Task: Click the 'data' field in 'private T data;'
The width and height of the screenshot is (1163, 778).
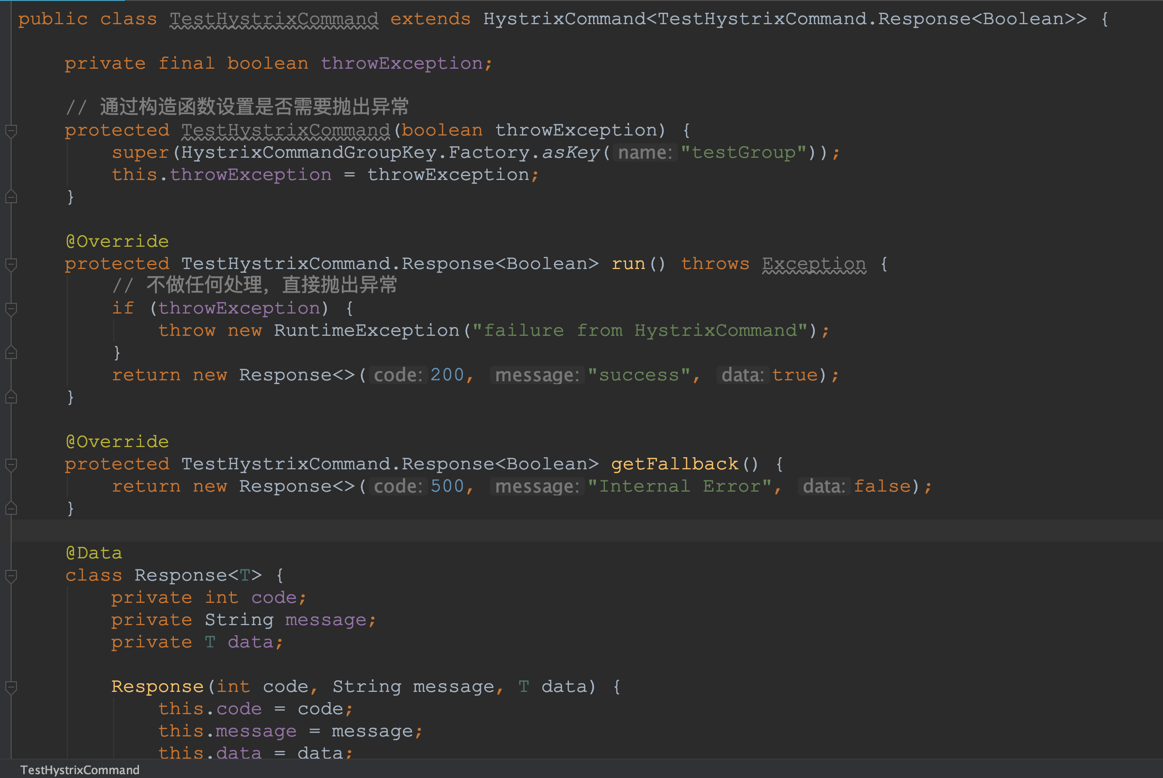Action: click(x=251, y=643)
